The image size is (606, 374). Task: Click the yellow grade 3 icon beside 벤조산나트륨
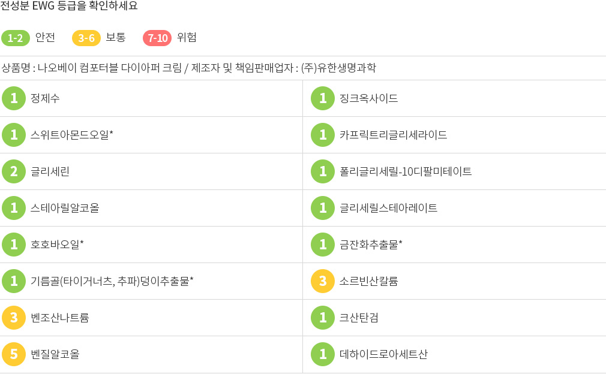(14, 318)
